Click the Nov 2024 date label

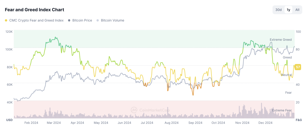pos(242,123)
